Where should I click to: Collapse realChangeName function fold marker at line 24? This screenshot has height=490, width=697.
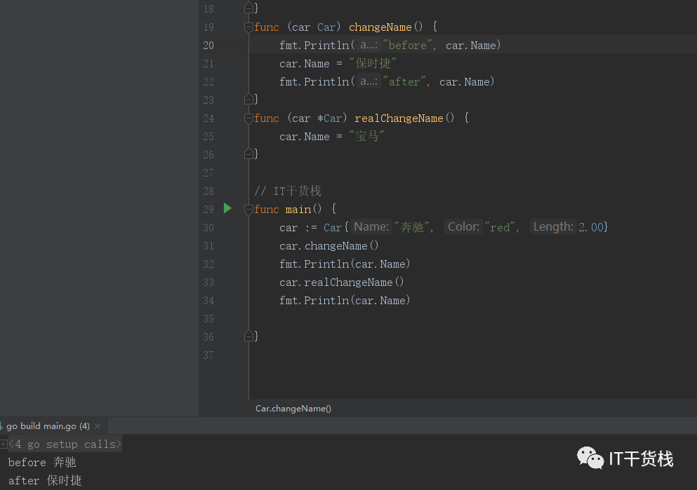point(248,118)
